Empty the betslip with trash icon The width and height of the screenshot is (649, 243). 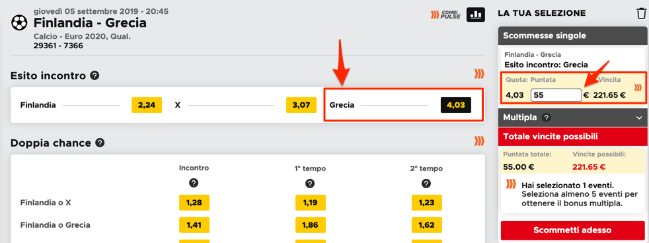641,13
